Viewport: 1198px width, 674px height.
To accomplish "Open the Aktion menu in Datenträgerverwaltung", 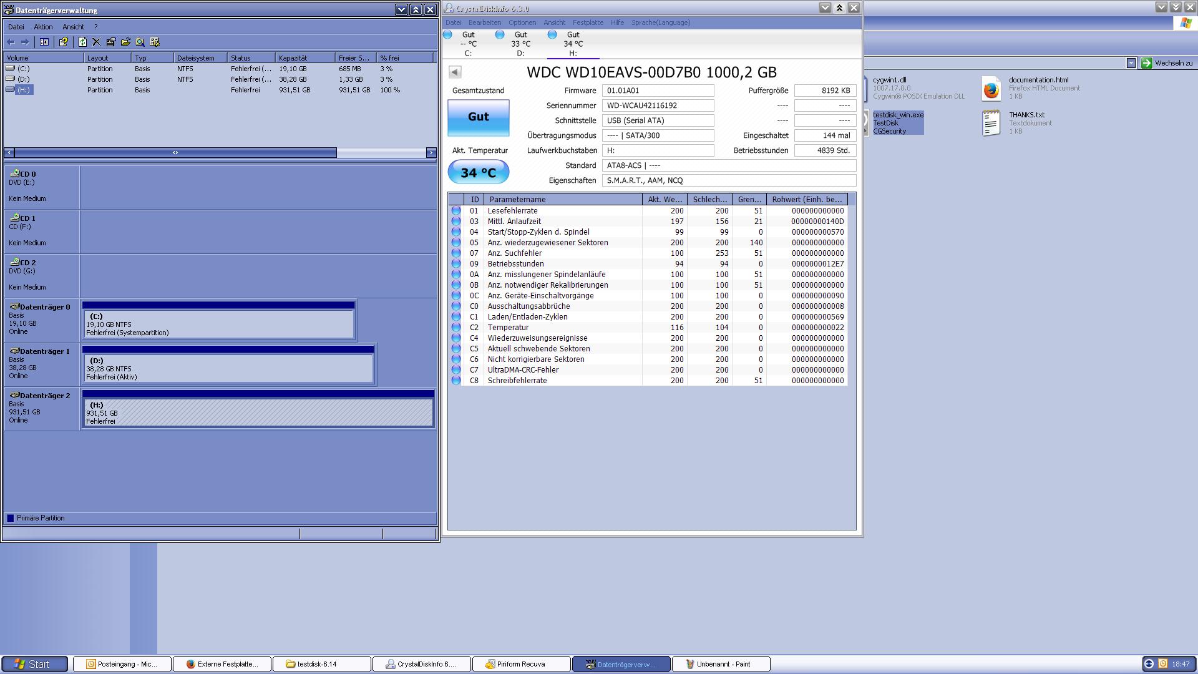I will 43,27.
